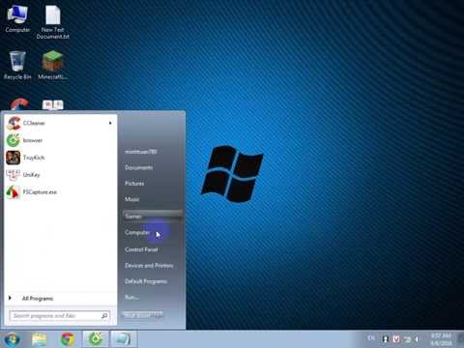Image resolution: width=464 pixels, height=348 pixels.
Task: Open Music from the Start menu
Action: coord(132,199)
